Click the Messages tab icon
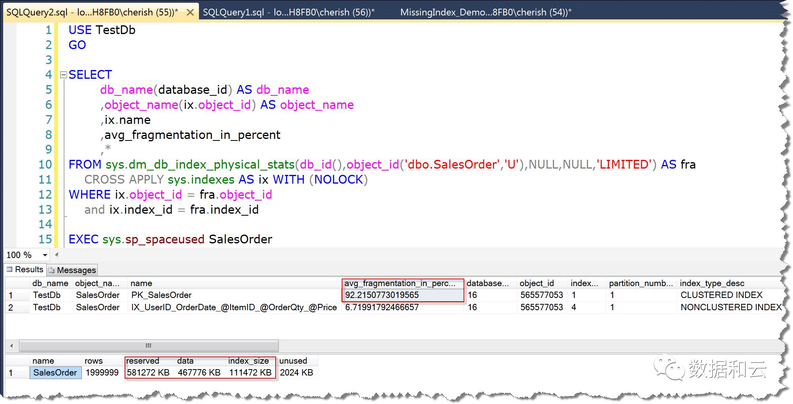This screenshot has width=793, height=404. (x=51, y=270)
